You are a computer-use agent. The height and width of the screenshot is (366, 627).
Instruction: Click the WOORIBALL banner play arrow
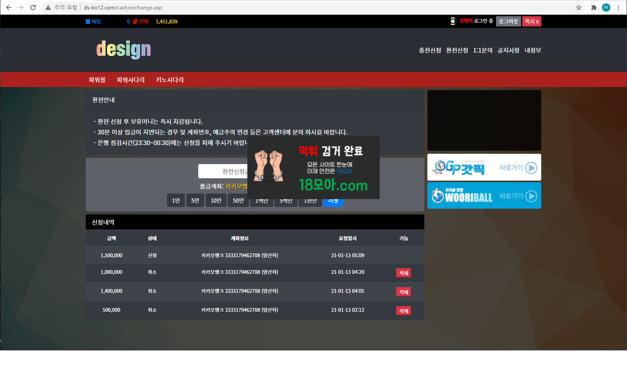[531, 196]
